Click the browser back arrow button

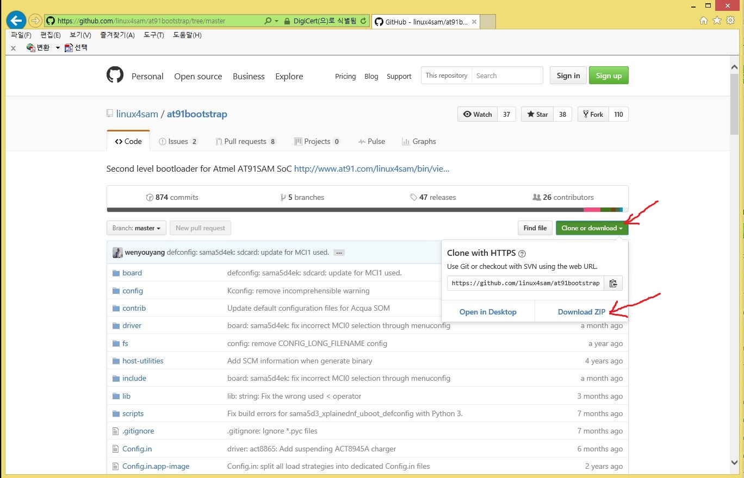(16, 21)
